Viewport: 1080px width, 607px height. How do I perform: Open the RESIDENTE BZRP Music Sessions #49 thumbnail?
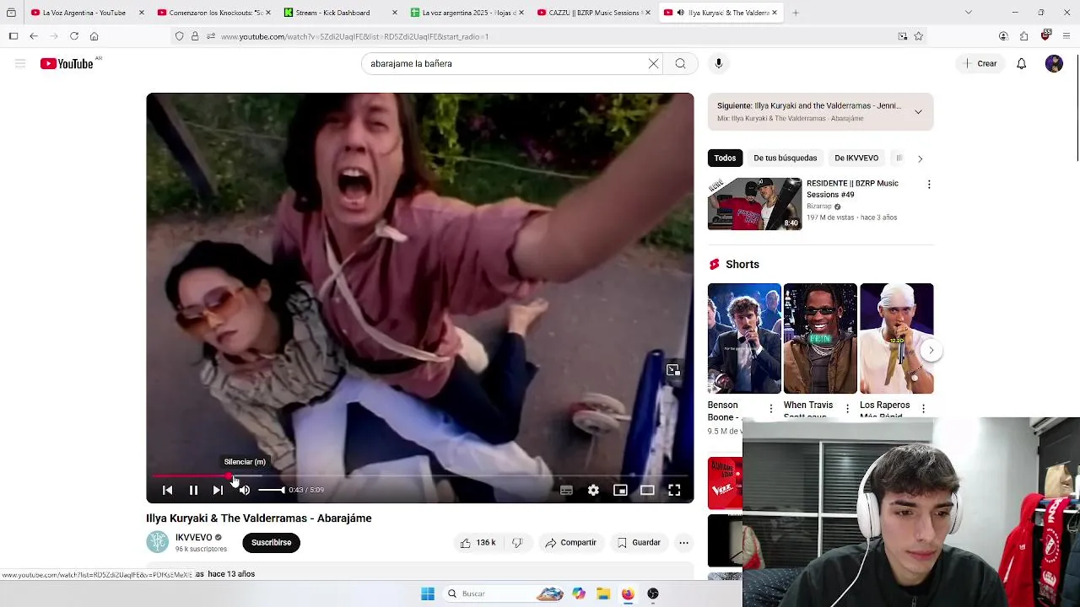755,203
